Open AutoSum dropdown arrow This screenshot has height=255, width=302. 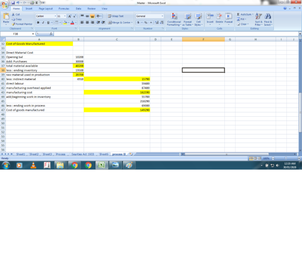pyautogui.click(x=253, y=15)
